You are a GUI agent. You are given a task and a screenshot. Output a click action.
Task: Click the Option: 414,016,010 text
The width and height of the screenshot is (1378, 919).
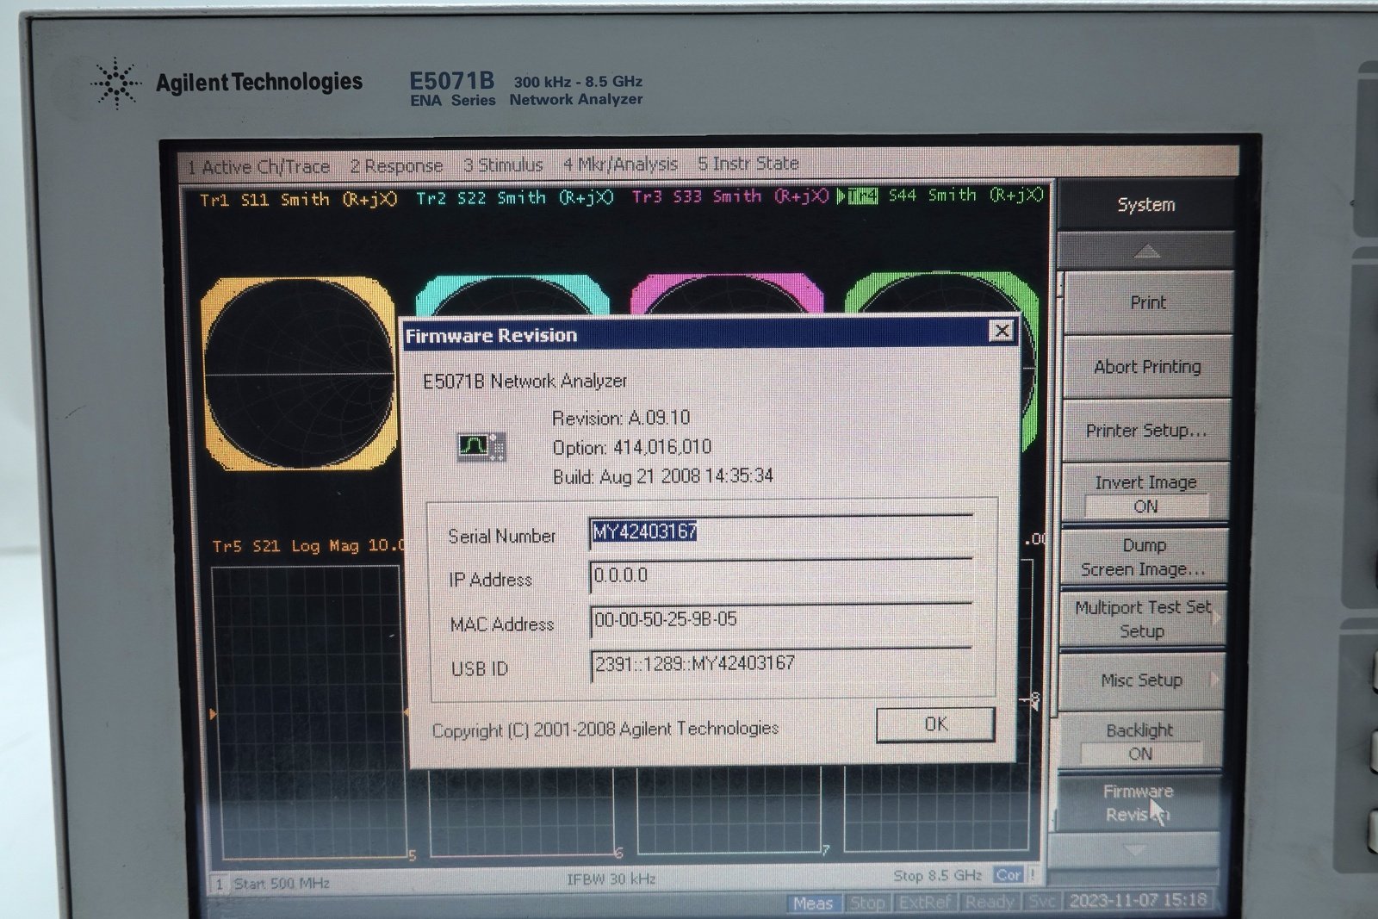coord(631,448)
